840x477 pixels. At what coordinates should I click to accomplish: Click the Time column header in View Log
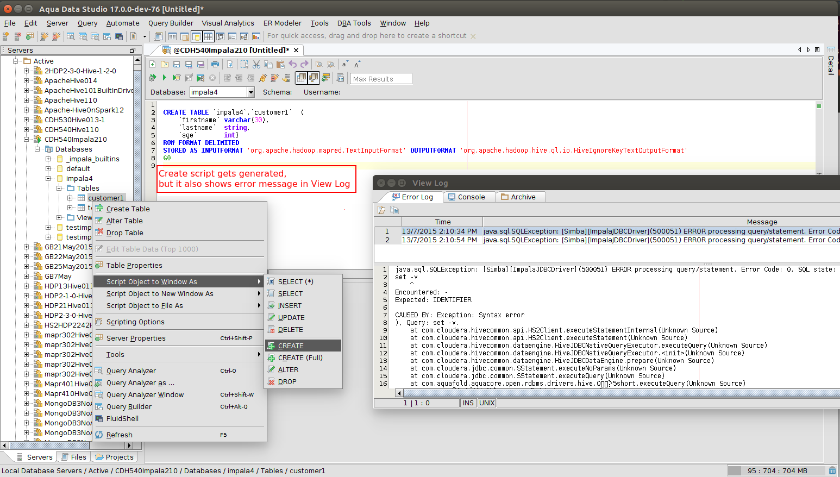point(442,222)
